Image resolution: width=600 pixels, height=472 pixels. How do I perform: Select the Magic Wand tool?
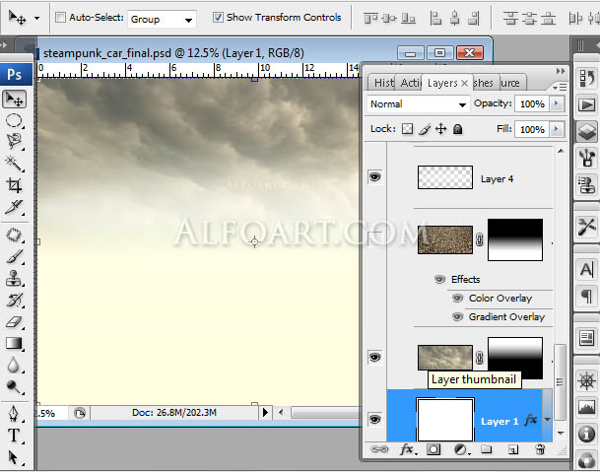pyautogui.click(x=14, y=164)
